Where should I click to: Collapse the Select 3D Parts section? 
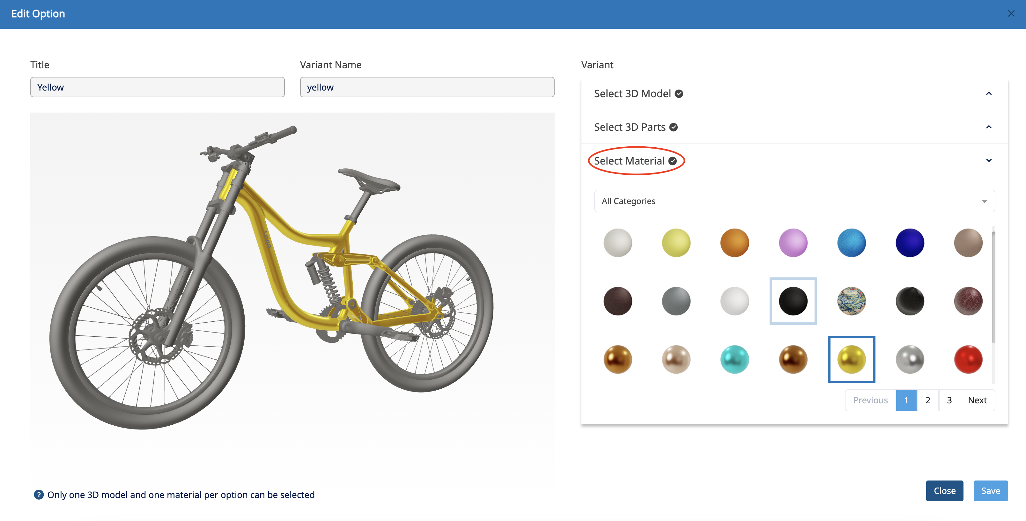point(989,127)
